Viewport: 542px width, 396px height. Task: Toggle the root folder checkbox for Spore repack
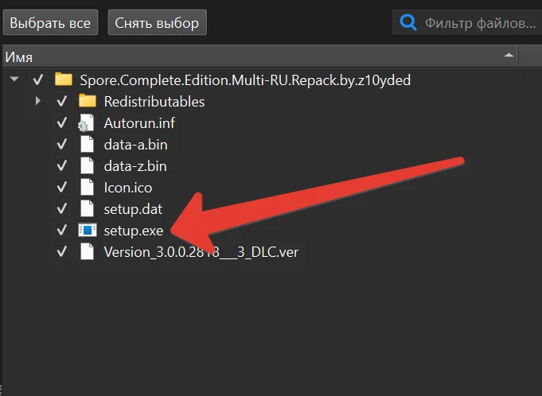pyautogui.click(x=37, y=80)
